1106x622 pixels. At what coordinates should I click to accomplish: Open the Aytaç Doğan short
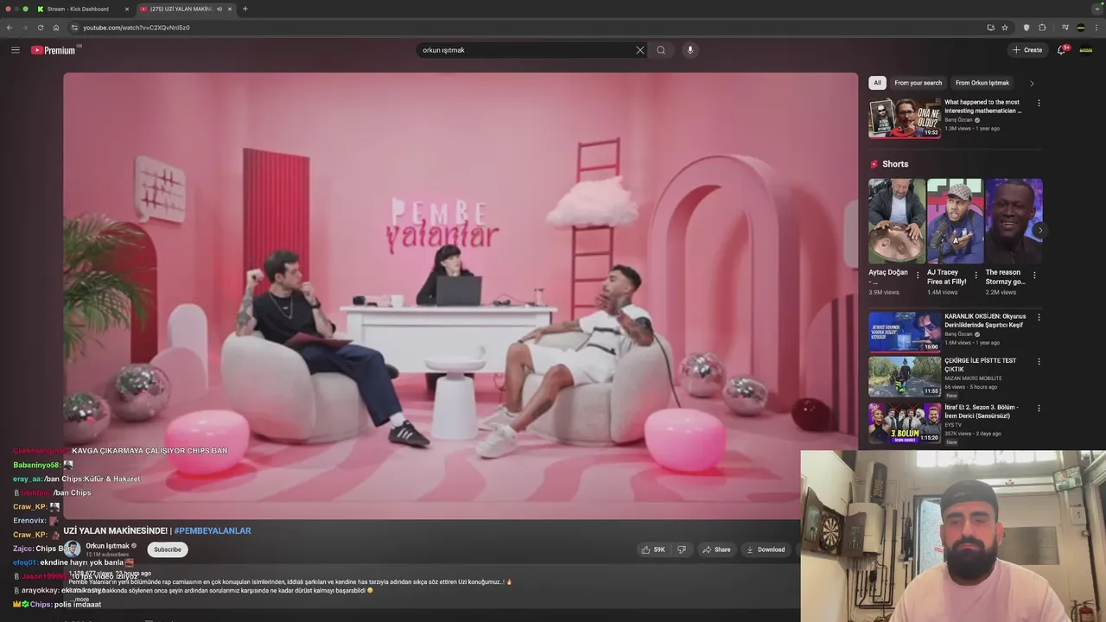click(897, 221)
